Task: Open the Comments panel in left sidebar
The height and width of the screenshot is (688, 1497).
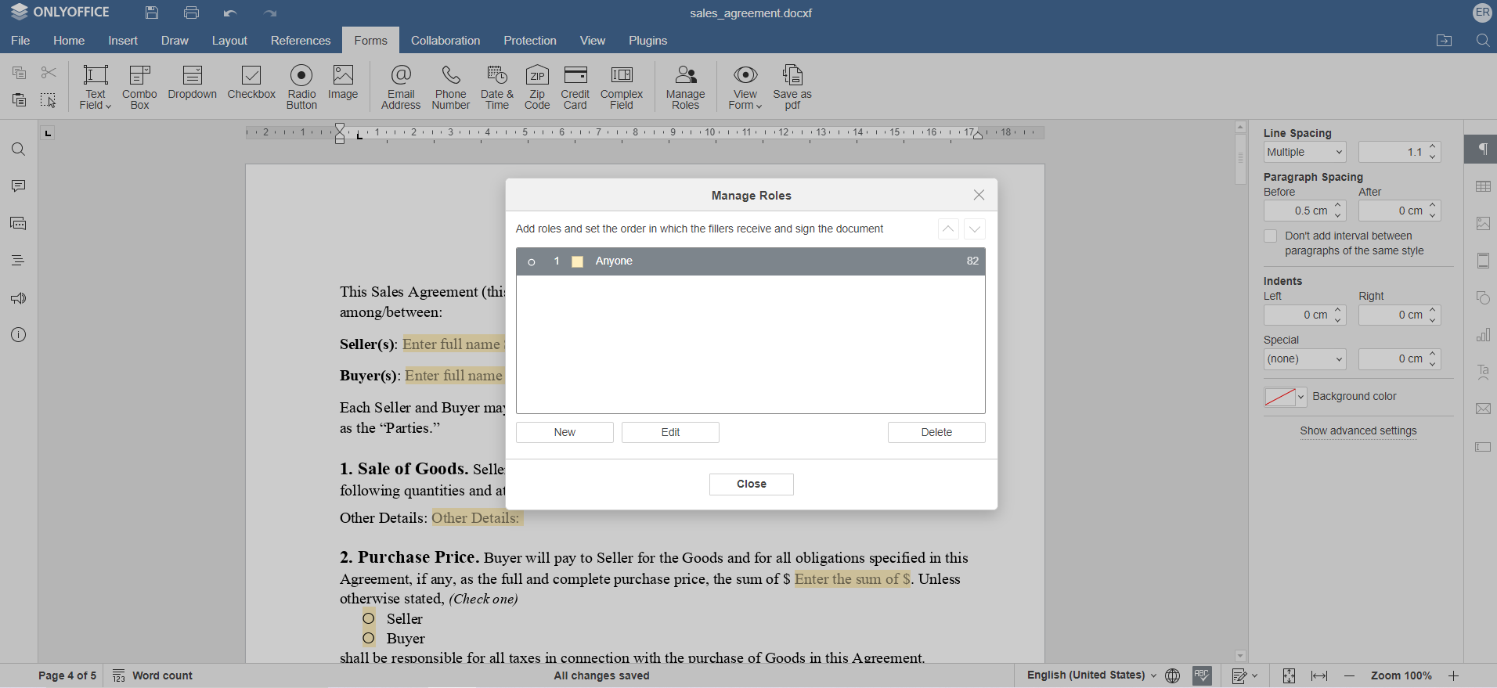Action: (x=19, y=186)
